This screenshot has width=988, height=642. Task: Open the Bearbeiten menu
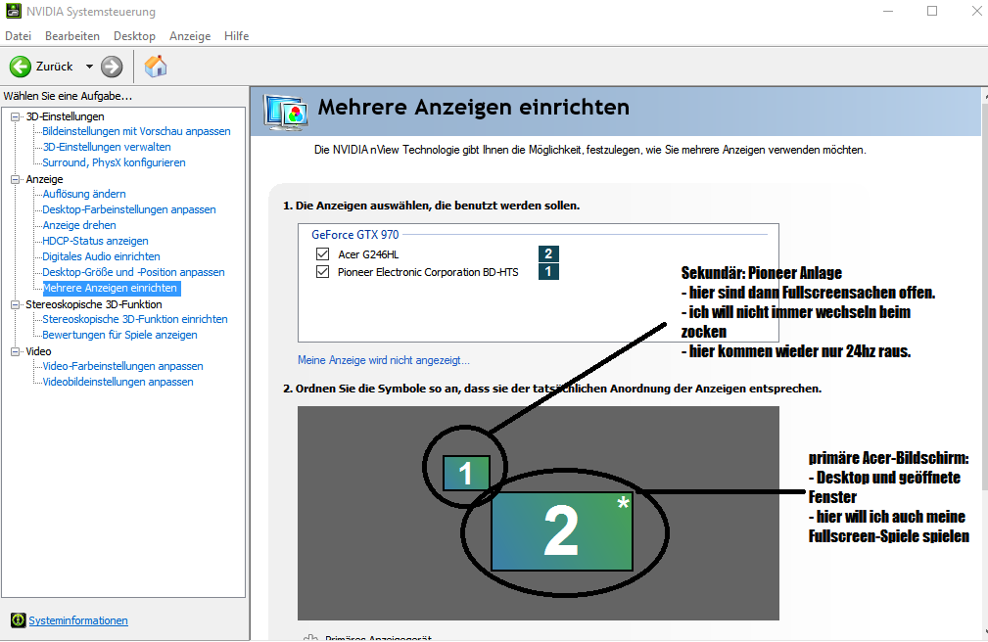tap(72, 36)
